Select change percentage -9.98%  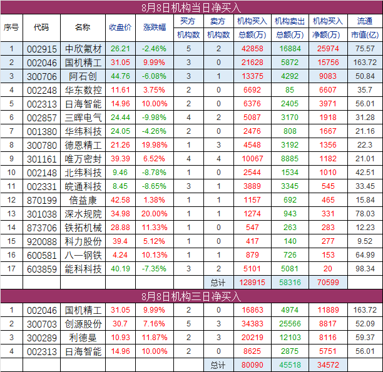(x=155, y=118)
